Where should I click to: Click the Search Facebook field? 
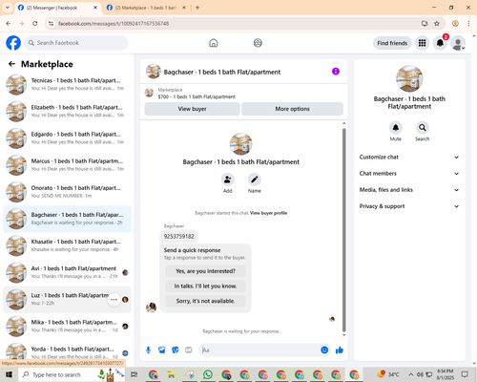pyautogui.click(x=76, y=43)
